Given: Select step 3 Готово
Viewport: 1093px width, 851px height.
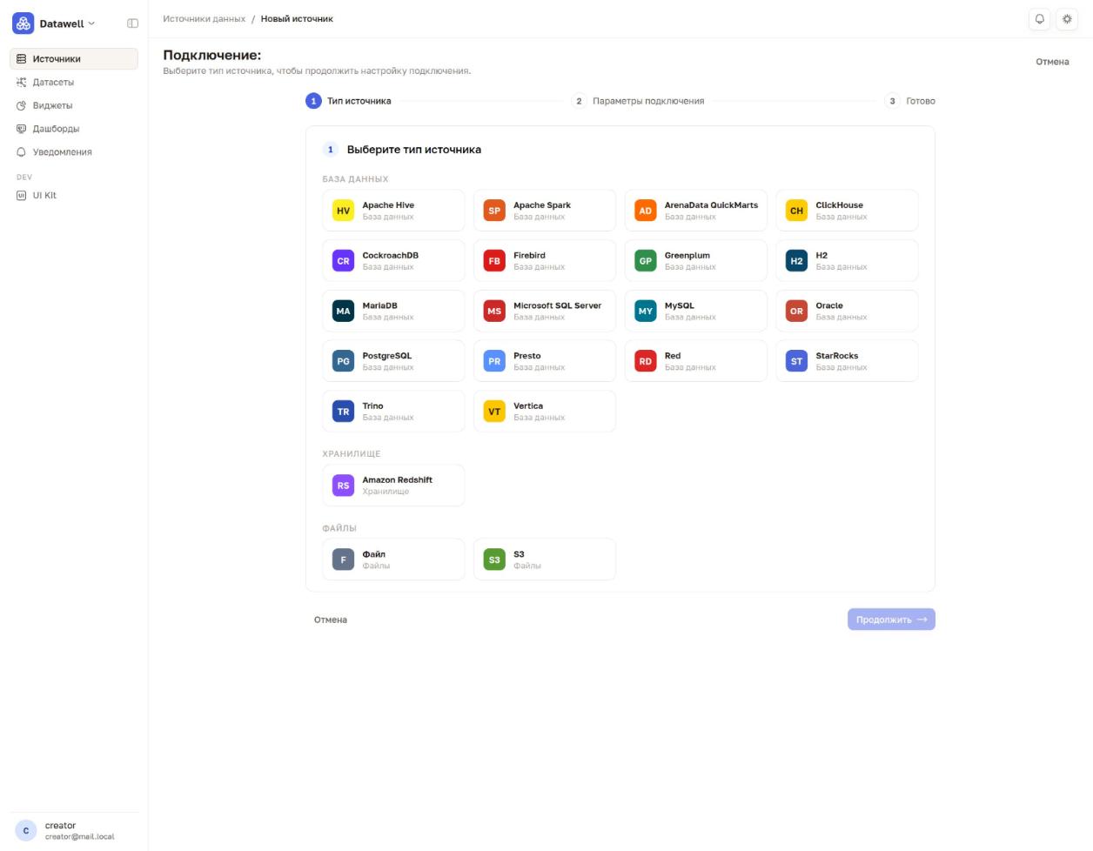Looking at the screenshot, I should 910,101.
